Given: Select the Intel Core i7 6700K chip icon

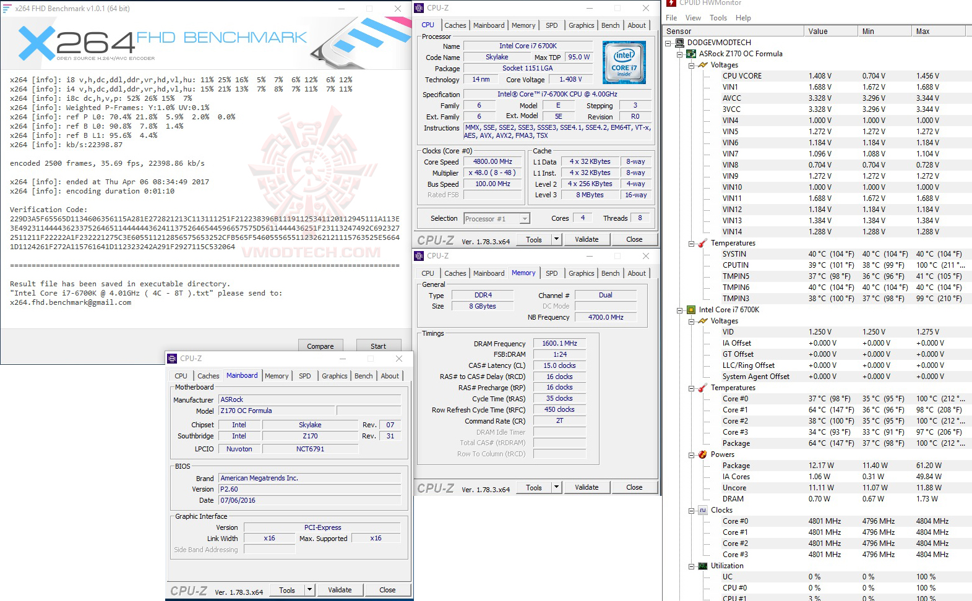Looking at the screenshot, I should pyautogui.click(x=692, y=310).
